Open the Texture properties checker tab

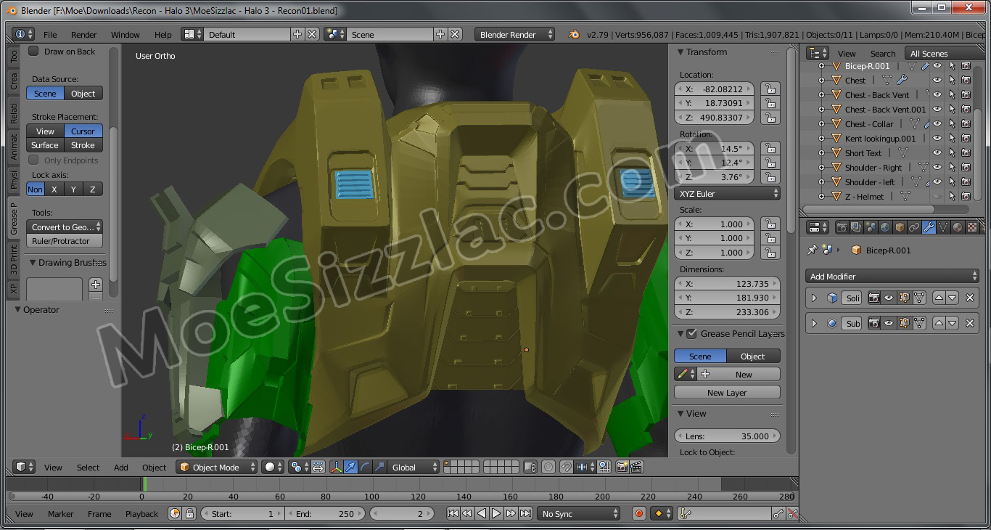[x=972, y=227]
